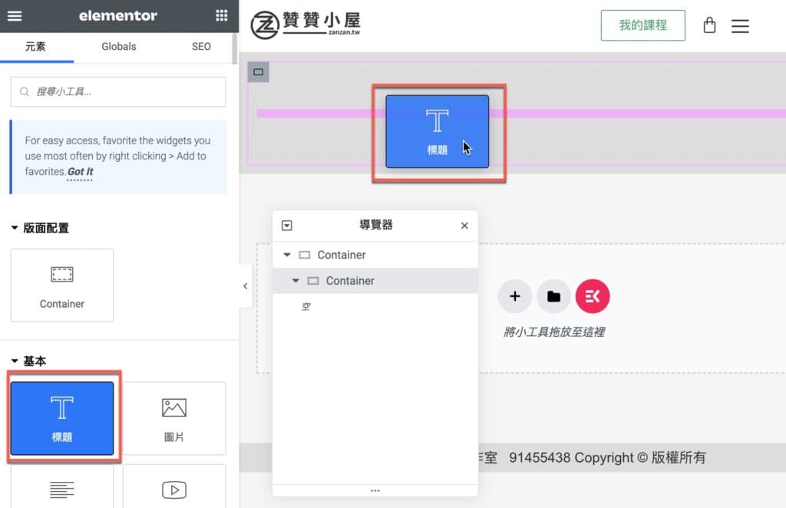786x508 pixels.
Task: Open the site hamburger menu
Action: point(740,26)
